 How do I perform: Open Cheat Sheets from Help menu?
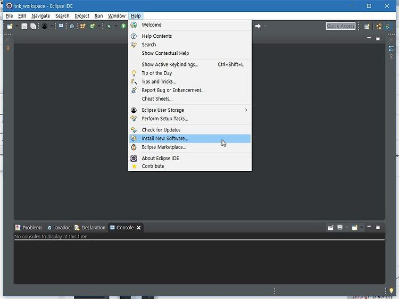click(190, 99)
